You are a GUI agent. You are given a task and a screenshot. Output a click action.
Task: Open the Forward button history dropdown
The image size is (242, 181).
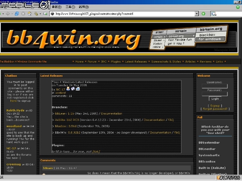point(12,14)
